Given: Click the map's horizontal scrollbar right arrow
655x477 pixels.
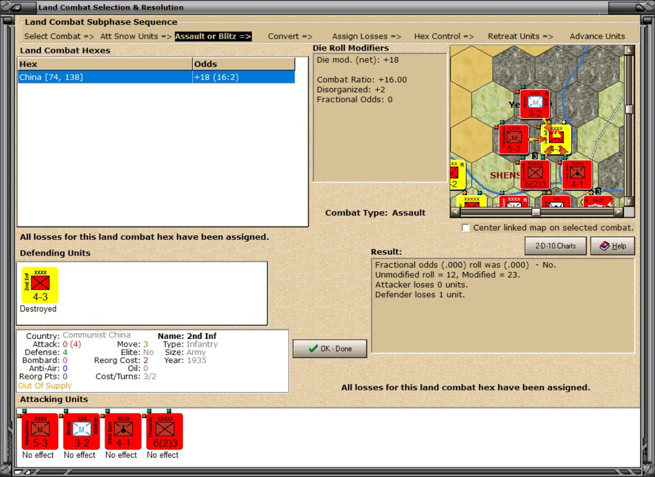Looking at the screenshot, I should coord(618,212).
